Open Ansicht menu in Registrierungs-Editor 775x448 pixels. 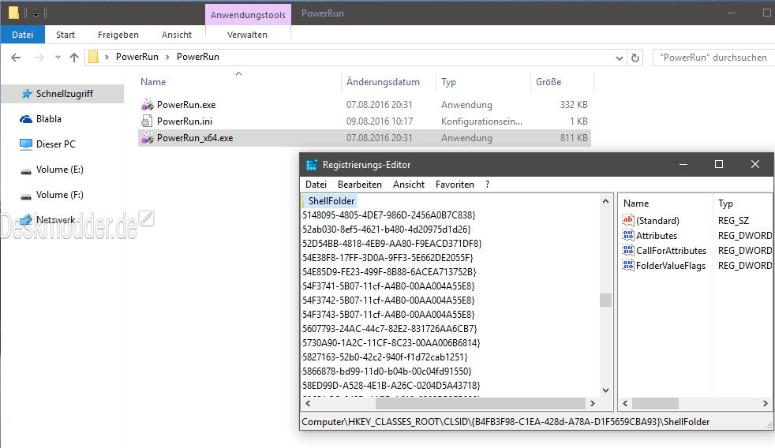pyautogui.click(x=409, y=185)
